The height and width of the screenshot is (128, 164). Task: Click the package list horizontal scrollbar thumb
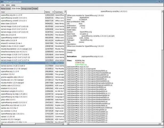point(19,124)
